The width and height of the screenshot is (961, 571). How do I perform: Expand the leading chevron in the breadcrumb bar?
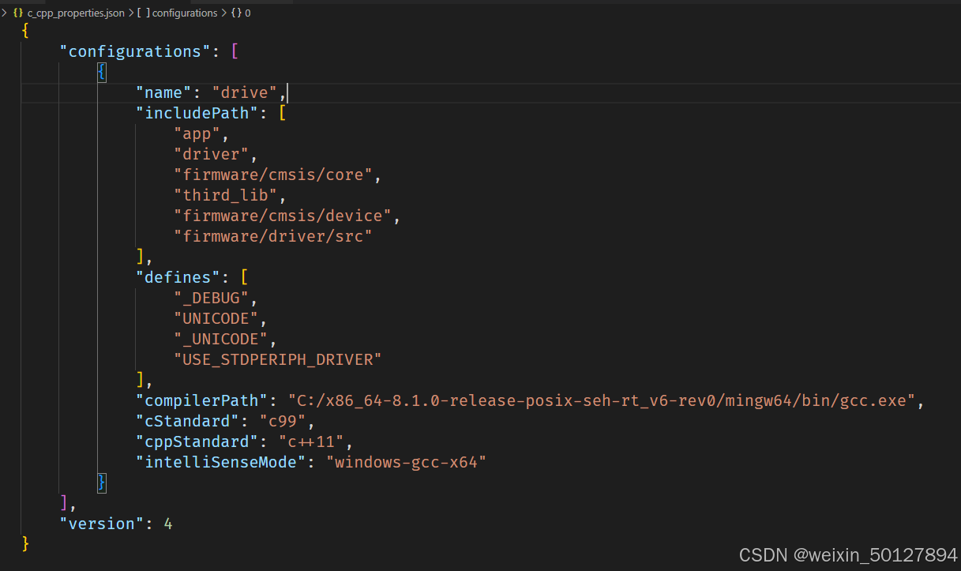coord(6,13)
